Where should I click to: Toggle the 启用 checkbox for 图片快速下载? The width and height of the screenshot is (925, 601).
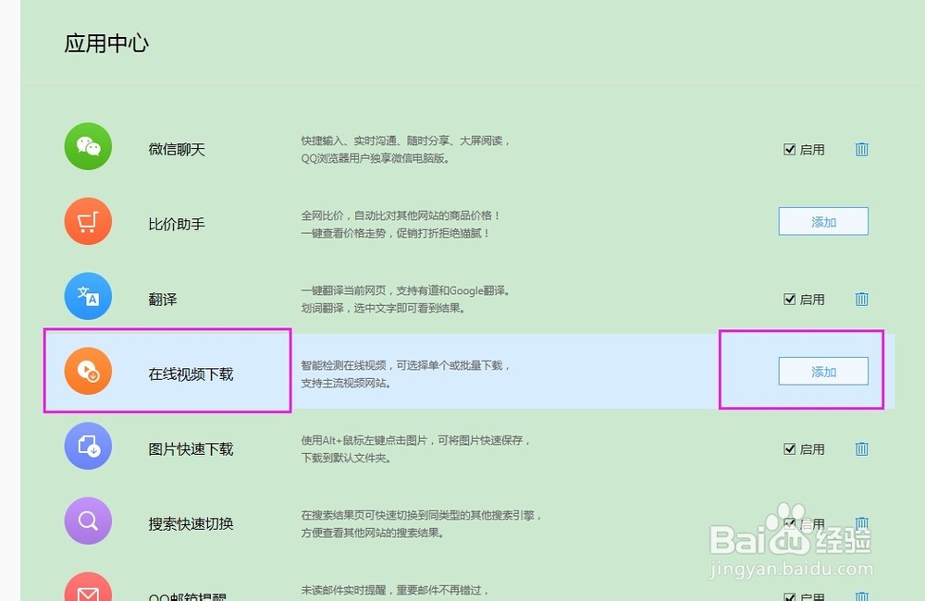pos(789,448)
